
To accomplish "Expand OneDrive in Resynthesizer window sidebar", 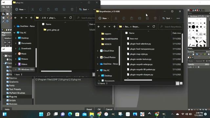I will click(98, 64).
